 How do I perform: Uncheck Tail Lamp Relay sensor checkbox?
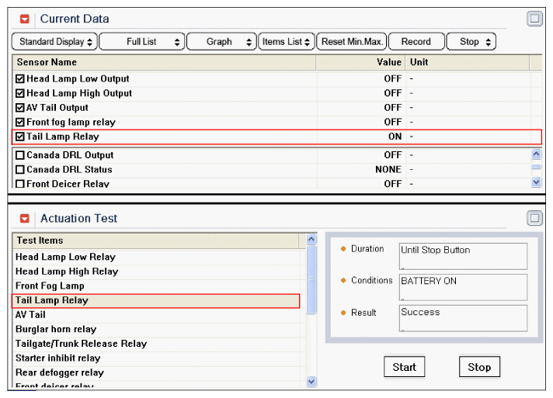coord(20,137)
